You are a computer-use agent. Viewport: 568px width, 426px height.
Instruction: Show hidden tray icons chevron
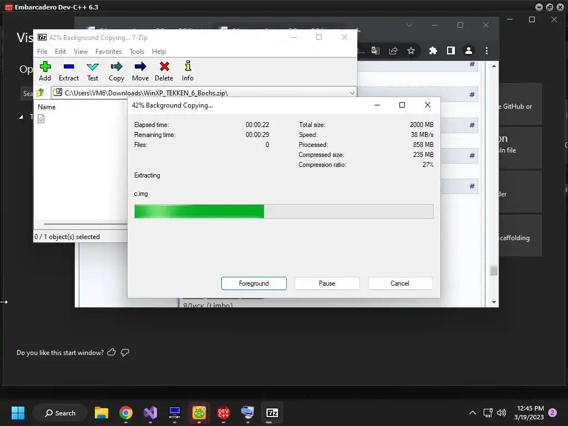[473, 413]
